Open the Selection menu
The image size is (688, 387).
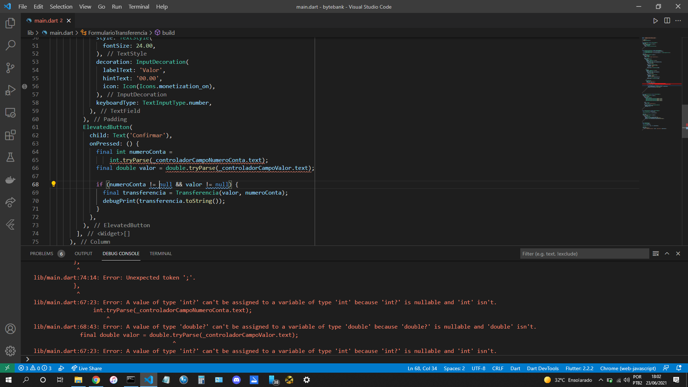(x=61, y=6)
